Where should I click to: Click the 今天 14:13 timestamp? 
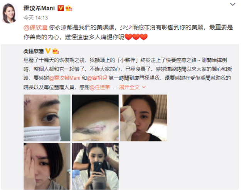pos(35,18)
